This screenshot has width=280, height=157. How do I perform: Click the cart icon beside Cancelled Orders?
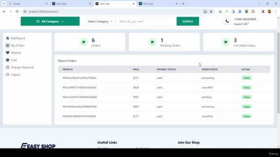click(x=226, y=42)
